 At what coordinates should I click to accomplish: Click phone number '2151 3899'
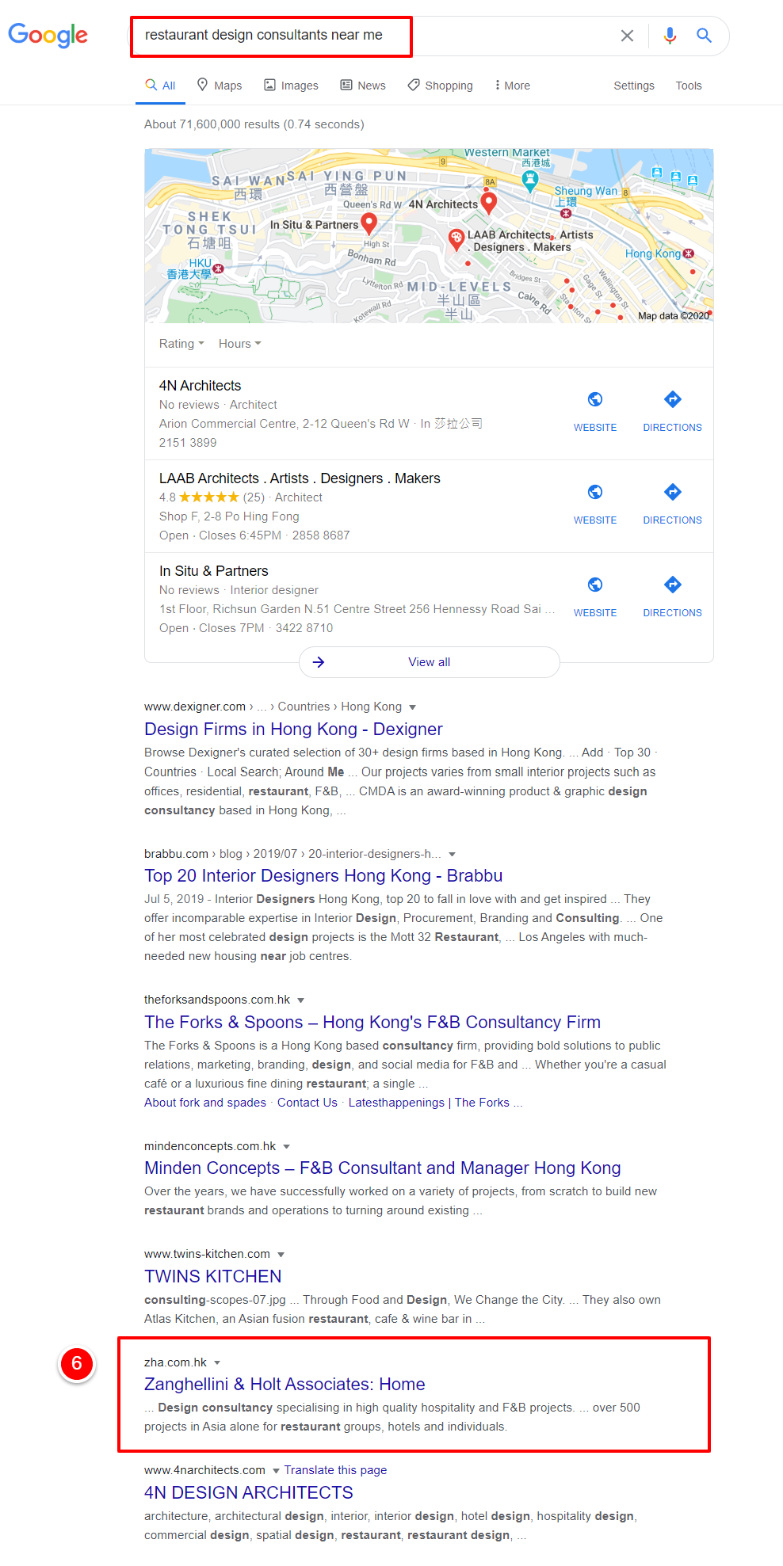coord(188,443)
